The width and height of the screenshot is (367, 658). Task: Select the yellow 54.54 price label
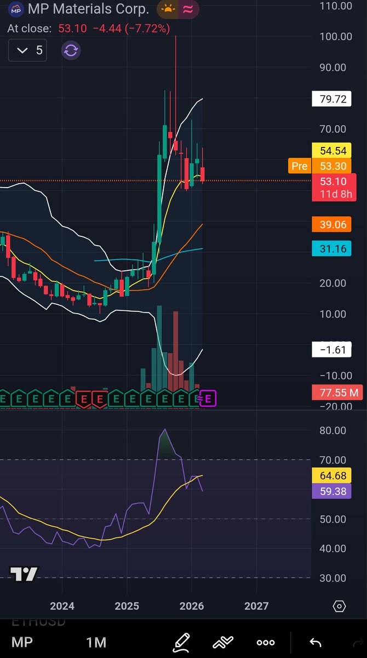331,150
